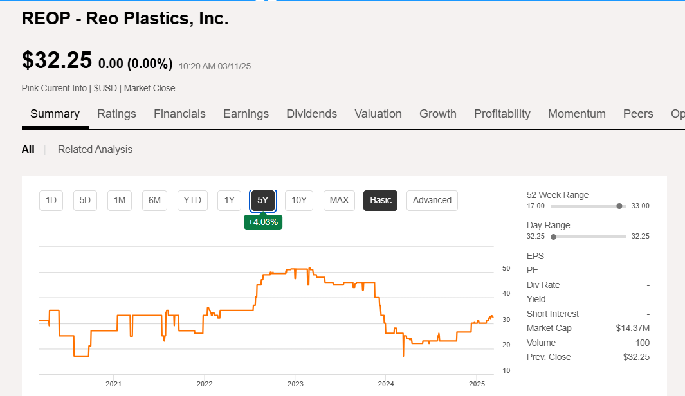This screenshot has height=396, width=685.
Task: Click the 2024 x-axis label
Action: (x=386, y=384)
